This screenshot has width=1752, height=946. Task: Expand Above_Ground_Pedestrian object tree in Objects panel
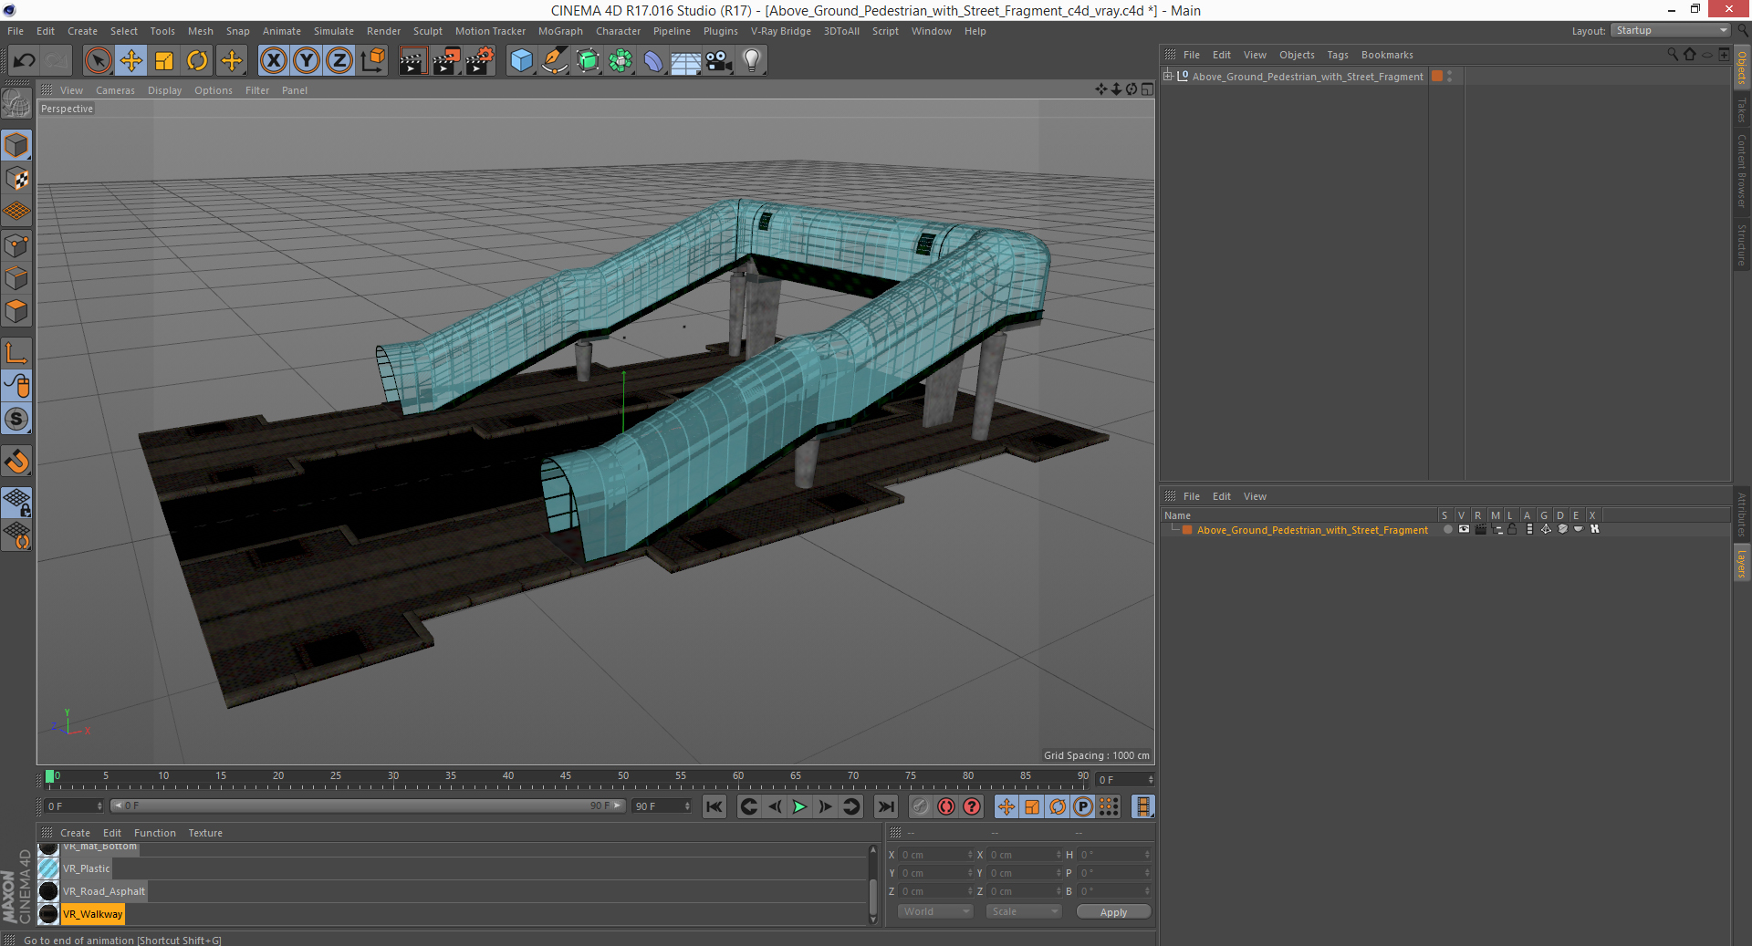pyautogui.click(x=1167, y=77)
